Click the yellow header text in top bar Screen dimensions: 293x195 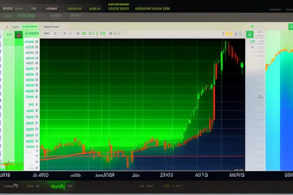tap(118, 5)
